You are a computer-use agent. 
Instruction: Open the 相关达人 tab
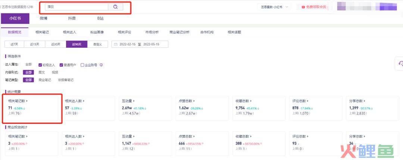pyautogui.click(x=70, y=32)
